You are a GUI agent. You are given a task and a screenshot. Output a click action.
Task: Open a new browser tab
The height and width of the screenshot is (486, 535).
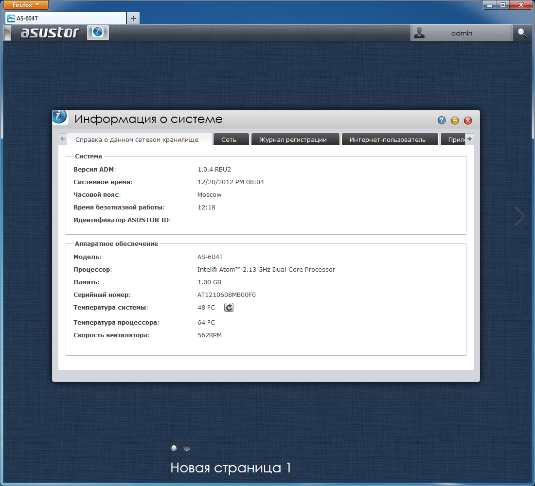(x=133, y=18)
